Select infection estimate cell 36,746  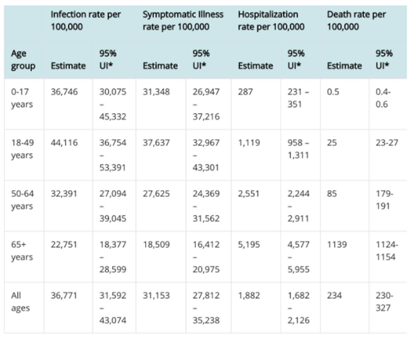click(x=65, y=92)
